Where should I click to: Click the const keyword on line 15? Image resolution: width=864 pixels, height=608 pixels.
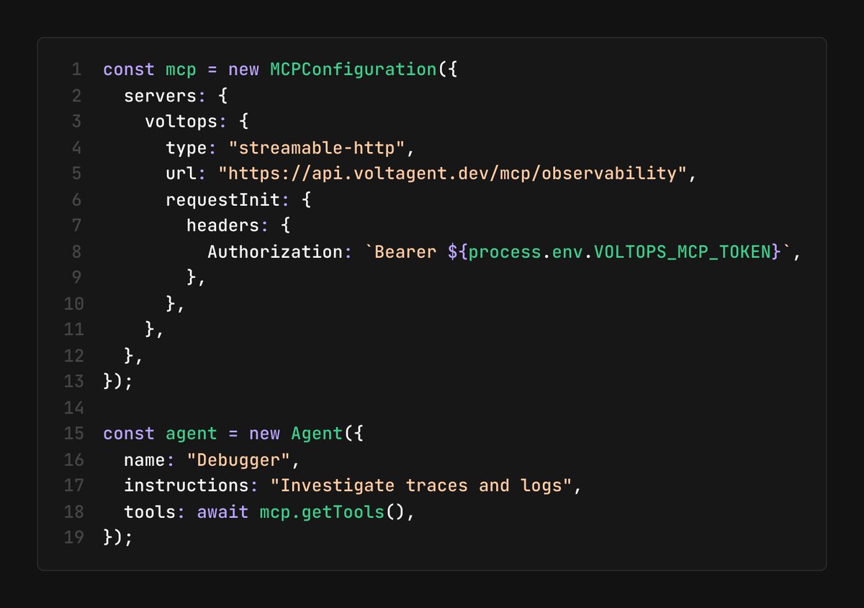[129, 434]
